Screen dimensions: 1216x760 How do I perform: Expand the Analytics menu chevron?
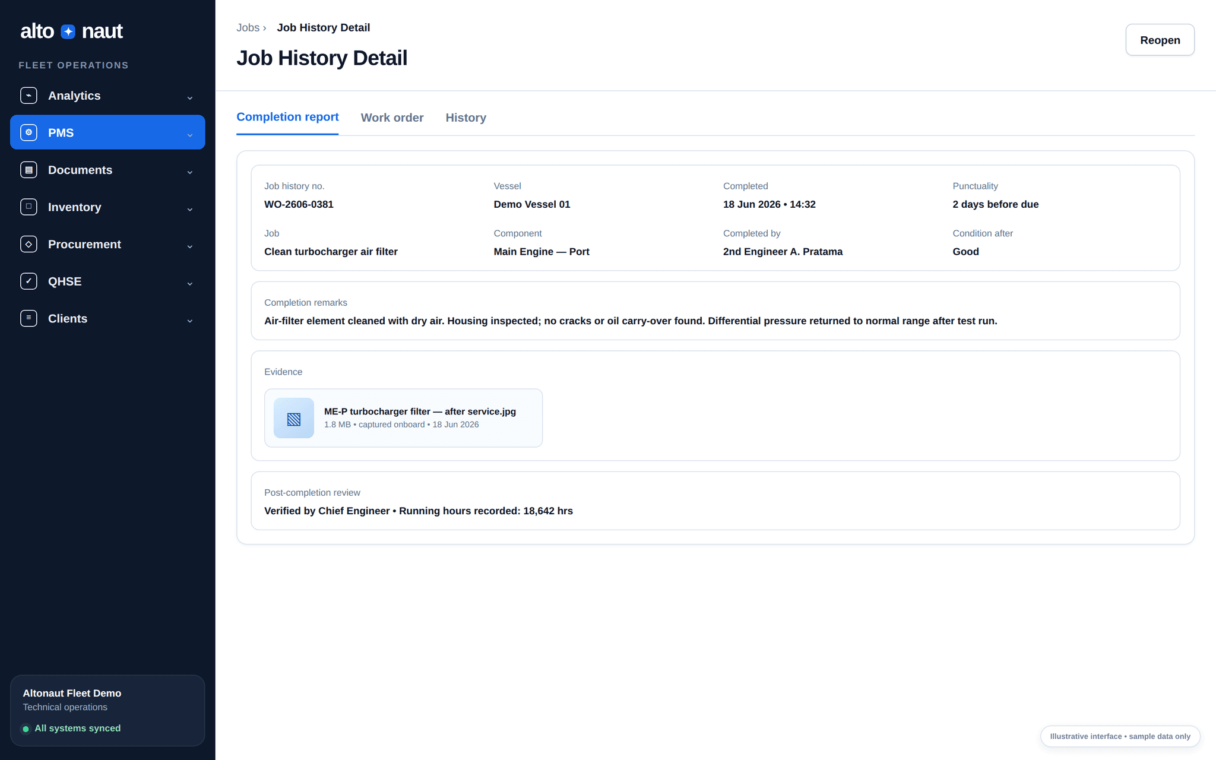coord(190,97)
